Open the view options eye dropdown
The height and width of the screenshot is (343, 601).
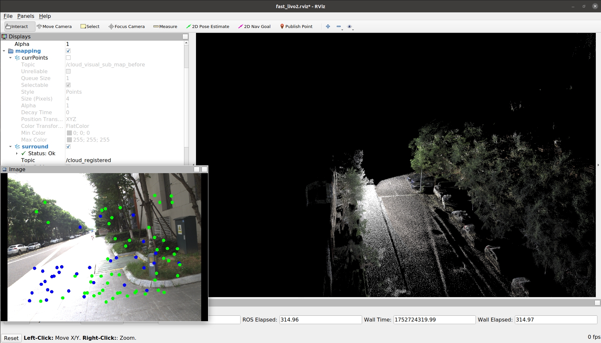[350, 27]
